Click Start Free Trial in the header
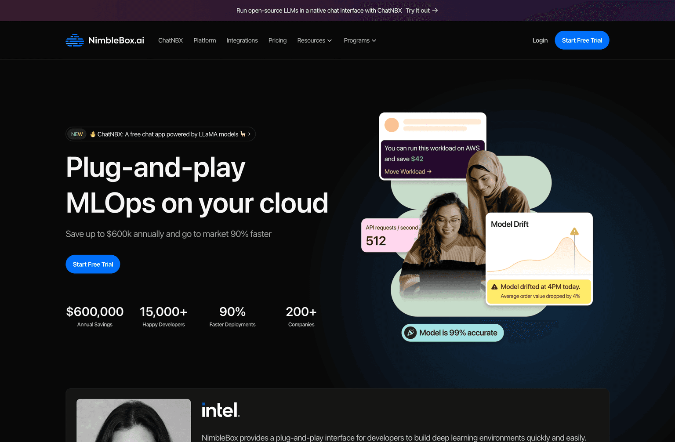Image resolution: width=675 pixels, height=442 pixels. [582, 40]
